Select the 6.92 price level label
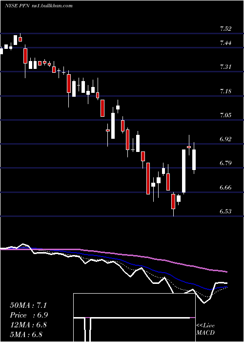Viewport: 244px width, 342px height. 225,139
